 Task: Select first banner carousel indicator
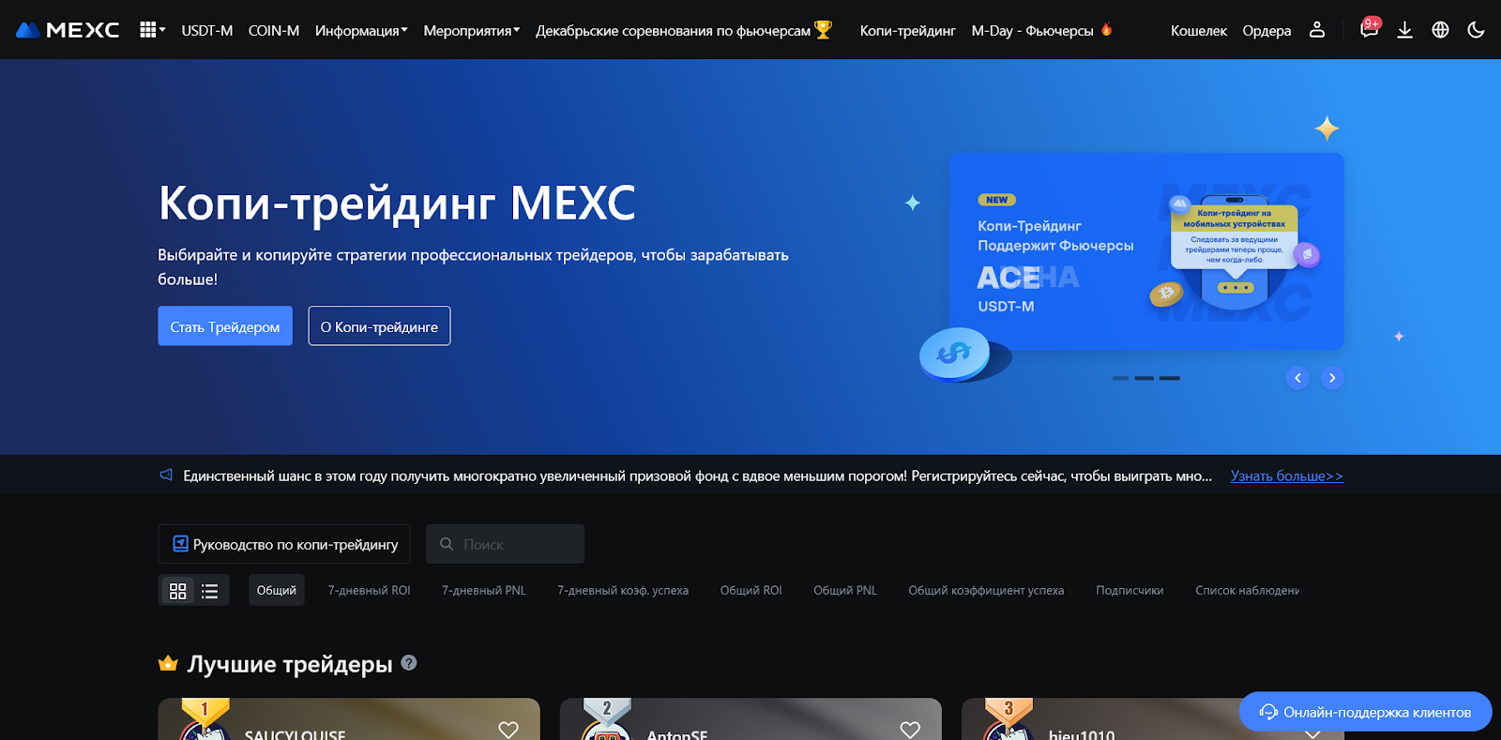1120,378
